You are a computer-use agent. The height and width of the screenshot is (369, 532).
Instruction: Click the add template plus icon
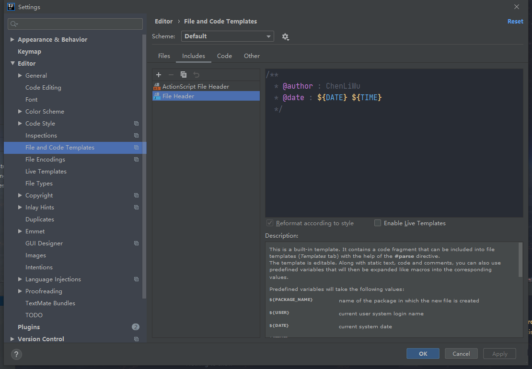pos(159,75)
